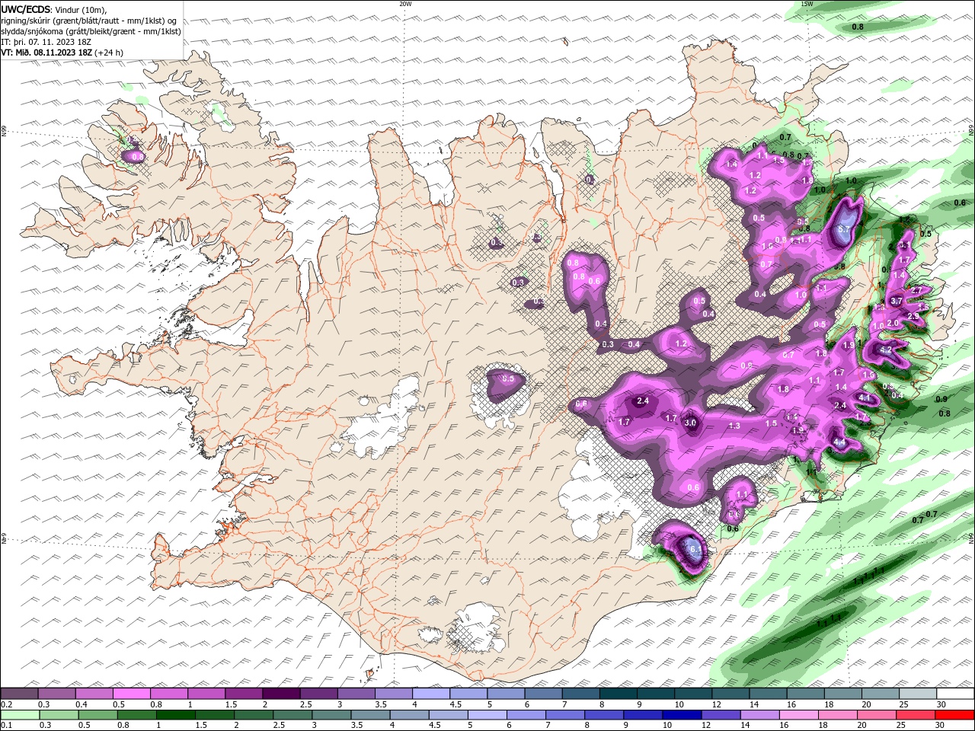This screenshot has height=731, width=975.
Task: Select the deep blue lower-row swatch labeled 10
Action: [x=681, y=715]
